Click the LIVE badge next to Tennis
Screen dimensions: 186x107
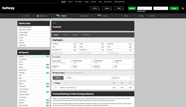coord(47,67)
